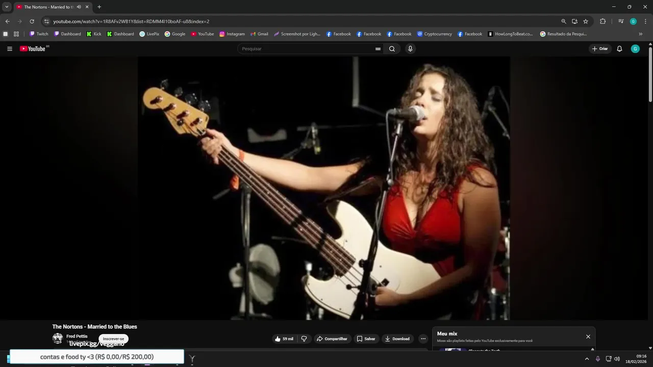Open more actions three-dot menu
Image resolution: width=653 pixels, height=367 pixels.
tap(423, 339)
